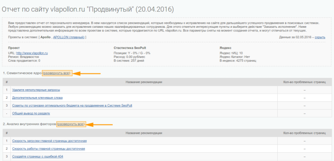
Task: Expand all in Семантическое ядро section
Action: coord(56,73)
